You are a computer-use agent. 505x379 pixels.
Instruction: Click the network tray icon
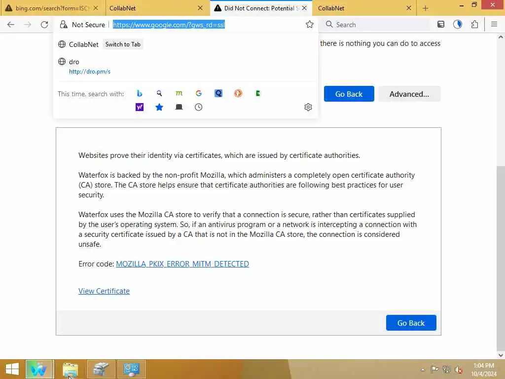[446, 369]
